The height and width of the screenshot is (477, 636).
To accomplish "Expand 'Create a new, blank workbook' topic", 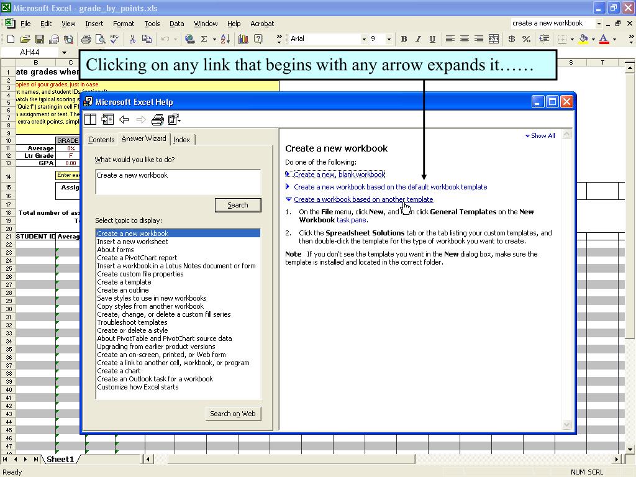I will pos(339,175).
